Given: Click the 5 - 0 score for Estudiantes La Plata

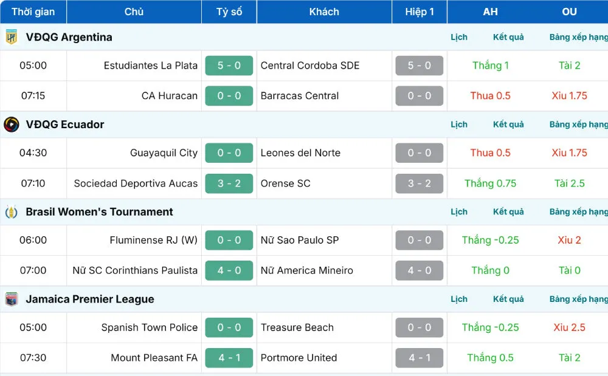Looking at the screenshot, I should (229, 66).
